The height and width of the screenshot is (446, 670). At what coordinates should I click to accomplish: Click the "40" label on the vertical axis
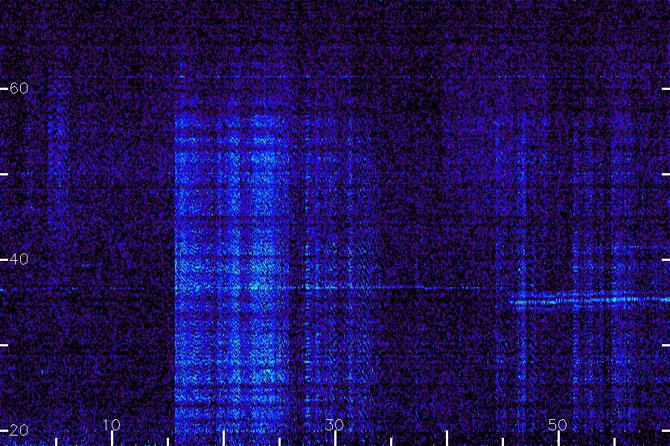[19, 259]
